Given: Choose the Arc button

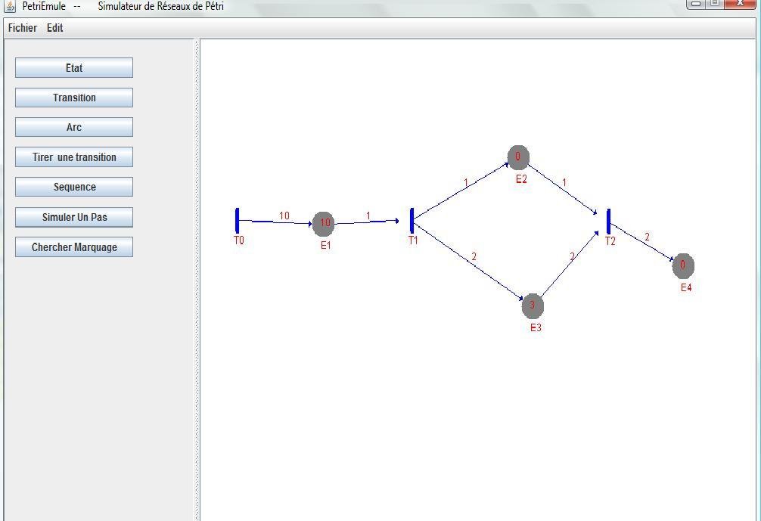Looking at the screenshot, I should (74, 127).
